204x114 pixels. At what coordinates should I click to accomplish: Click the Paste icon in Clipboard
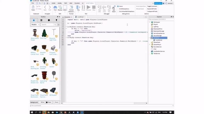point(33,7)
